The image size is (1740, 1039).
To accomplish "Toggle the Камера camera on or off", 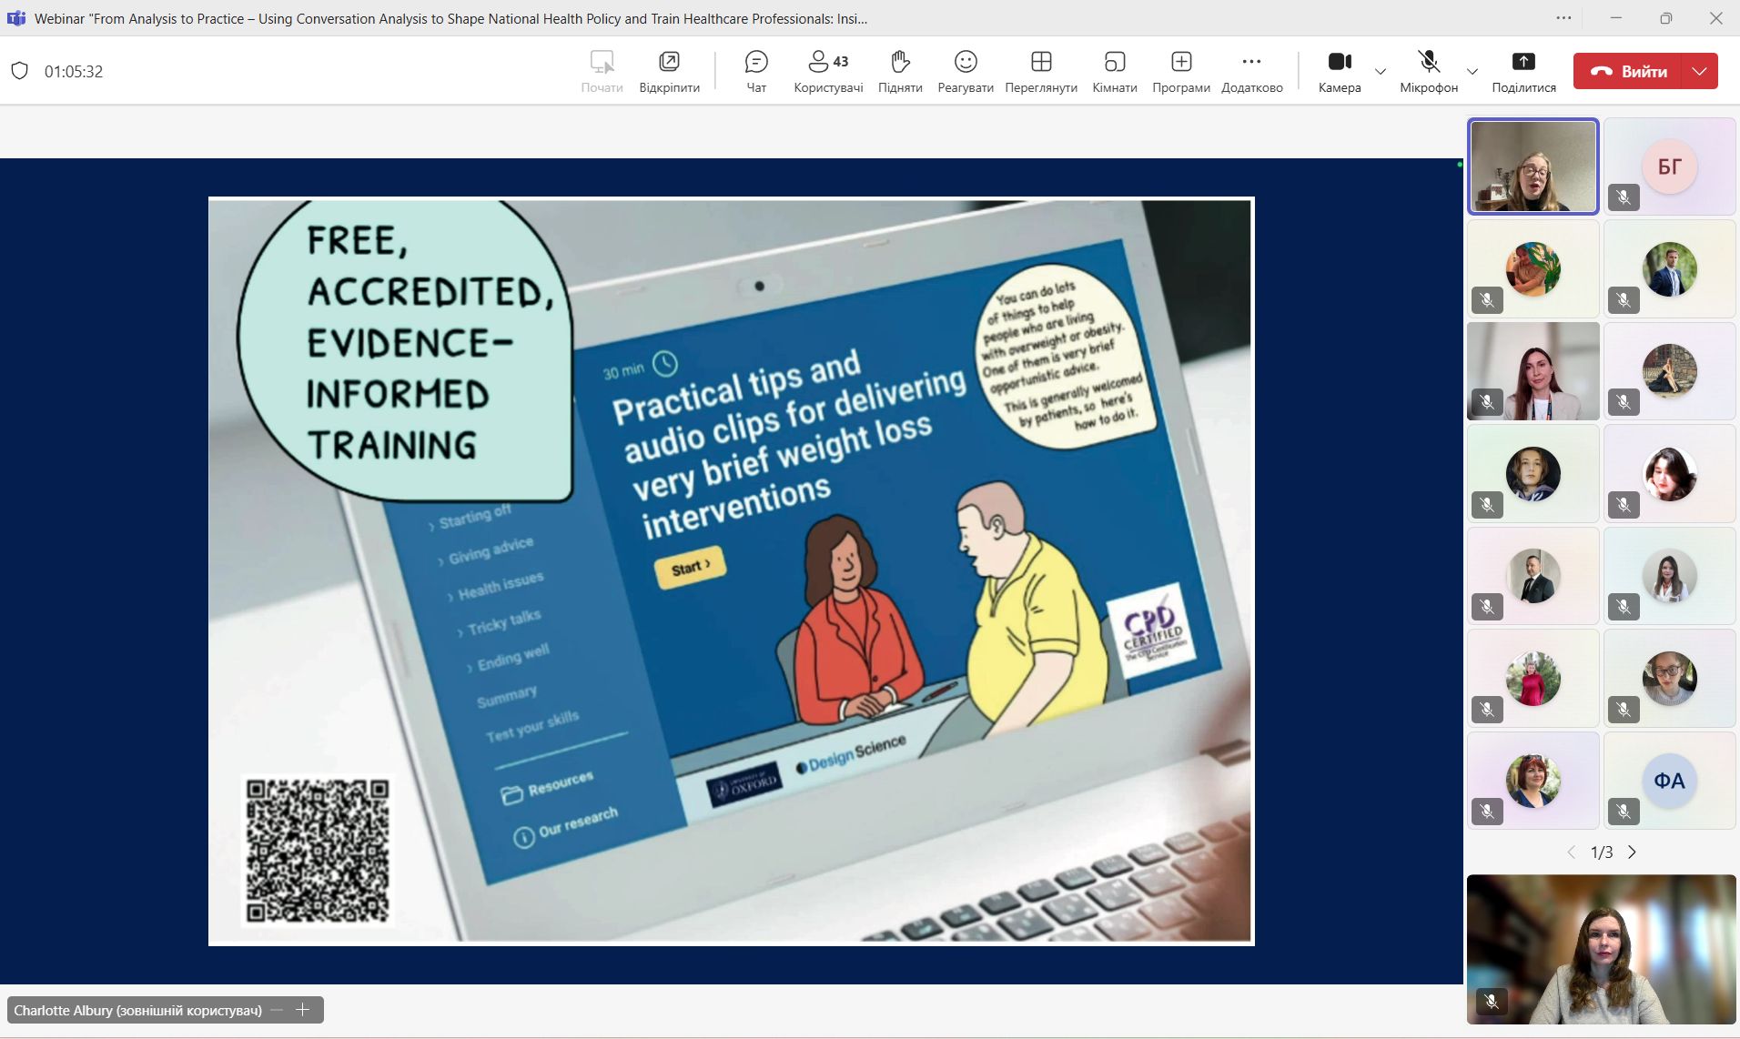I will pos(1339,71).
